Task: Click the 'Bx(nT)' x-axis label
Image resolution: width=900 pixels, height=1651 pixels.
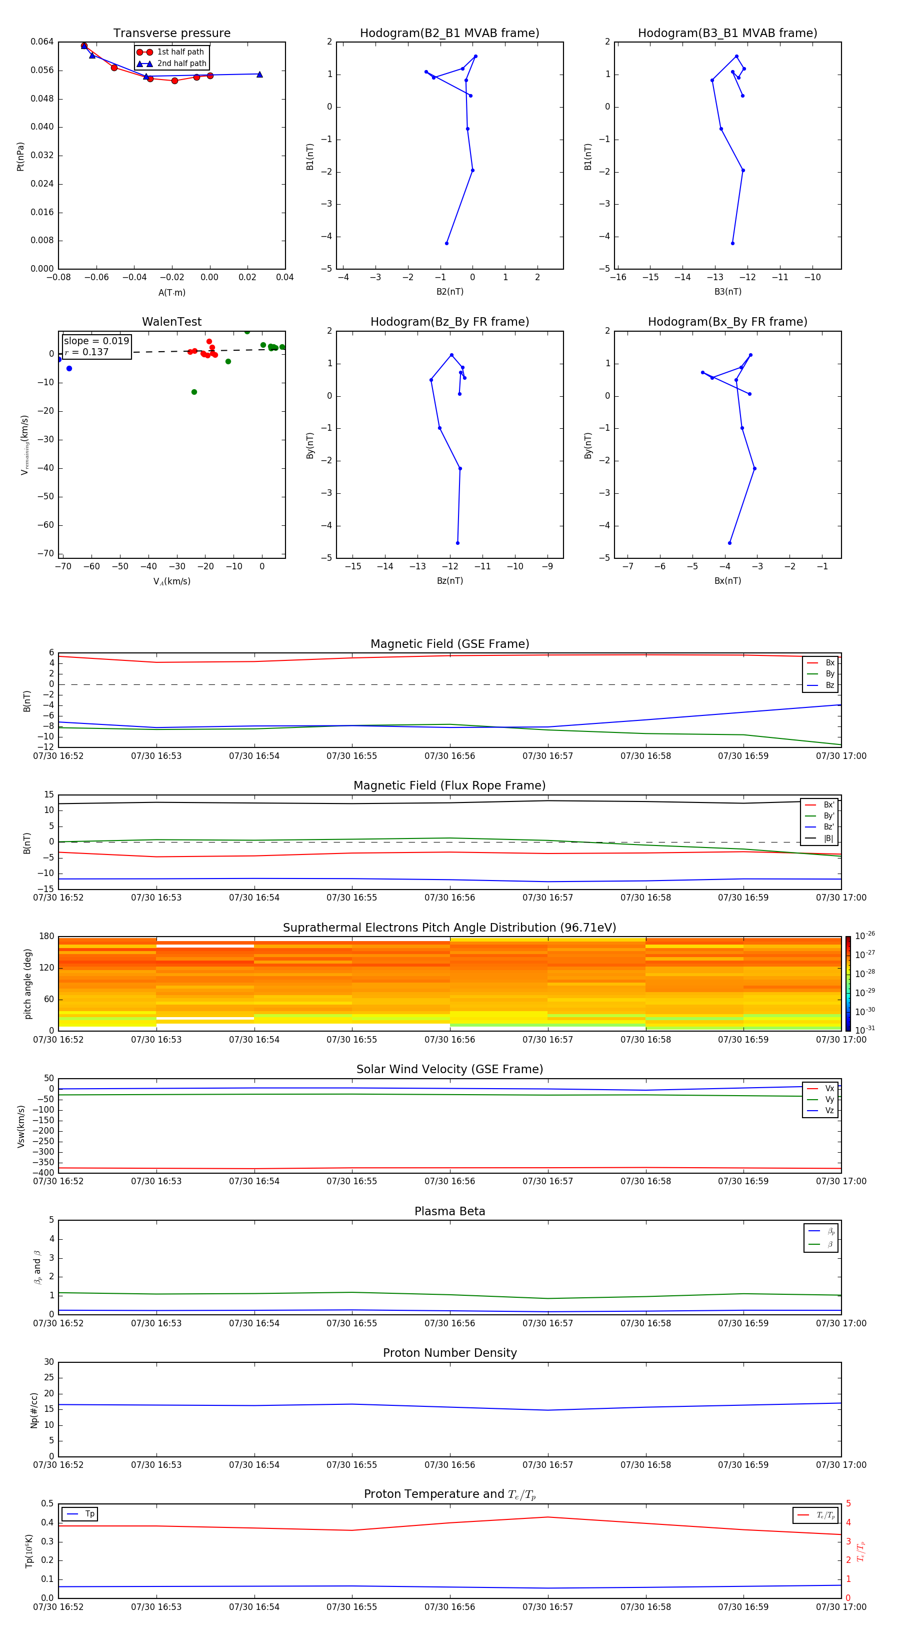Action: (727, 581)
